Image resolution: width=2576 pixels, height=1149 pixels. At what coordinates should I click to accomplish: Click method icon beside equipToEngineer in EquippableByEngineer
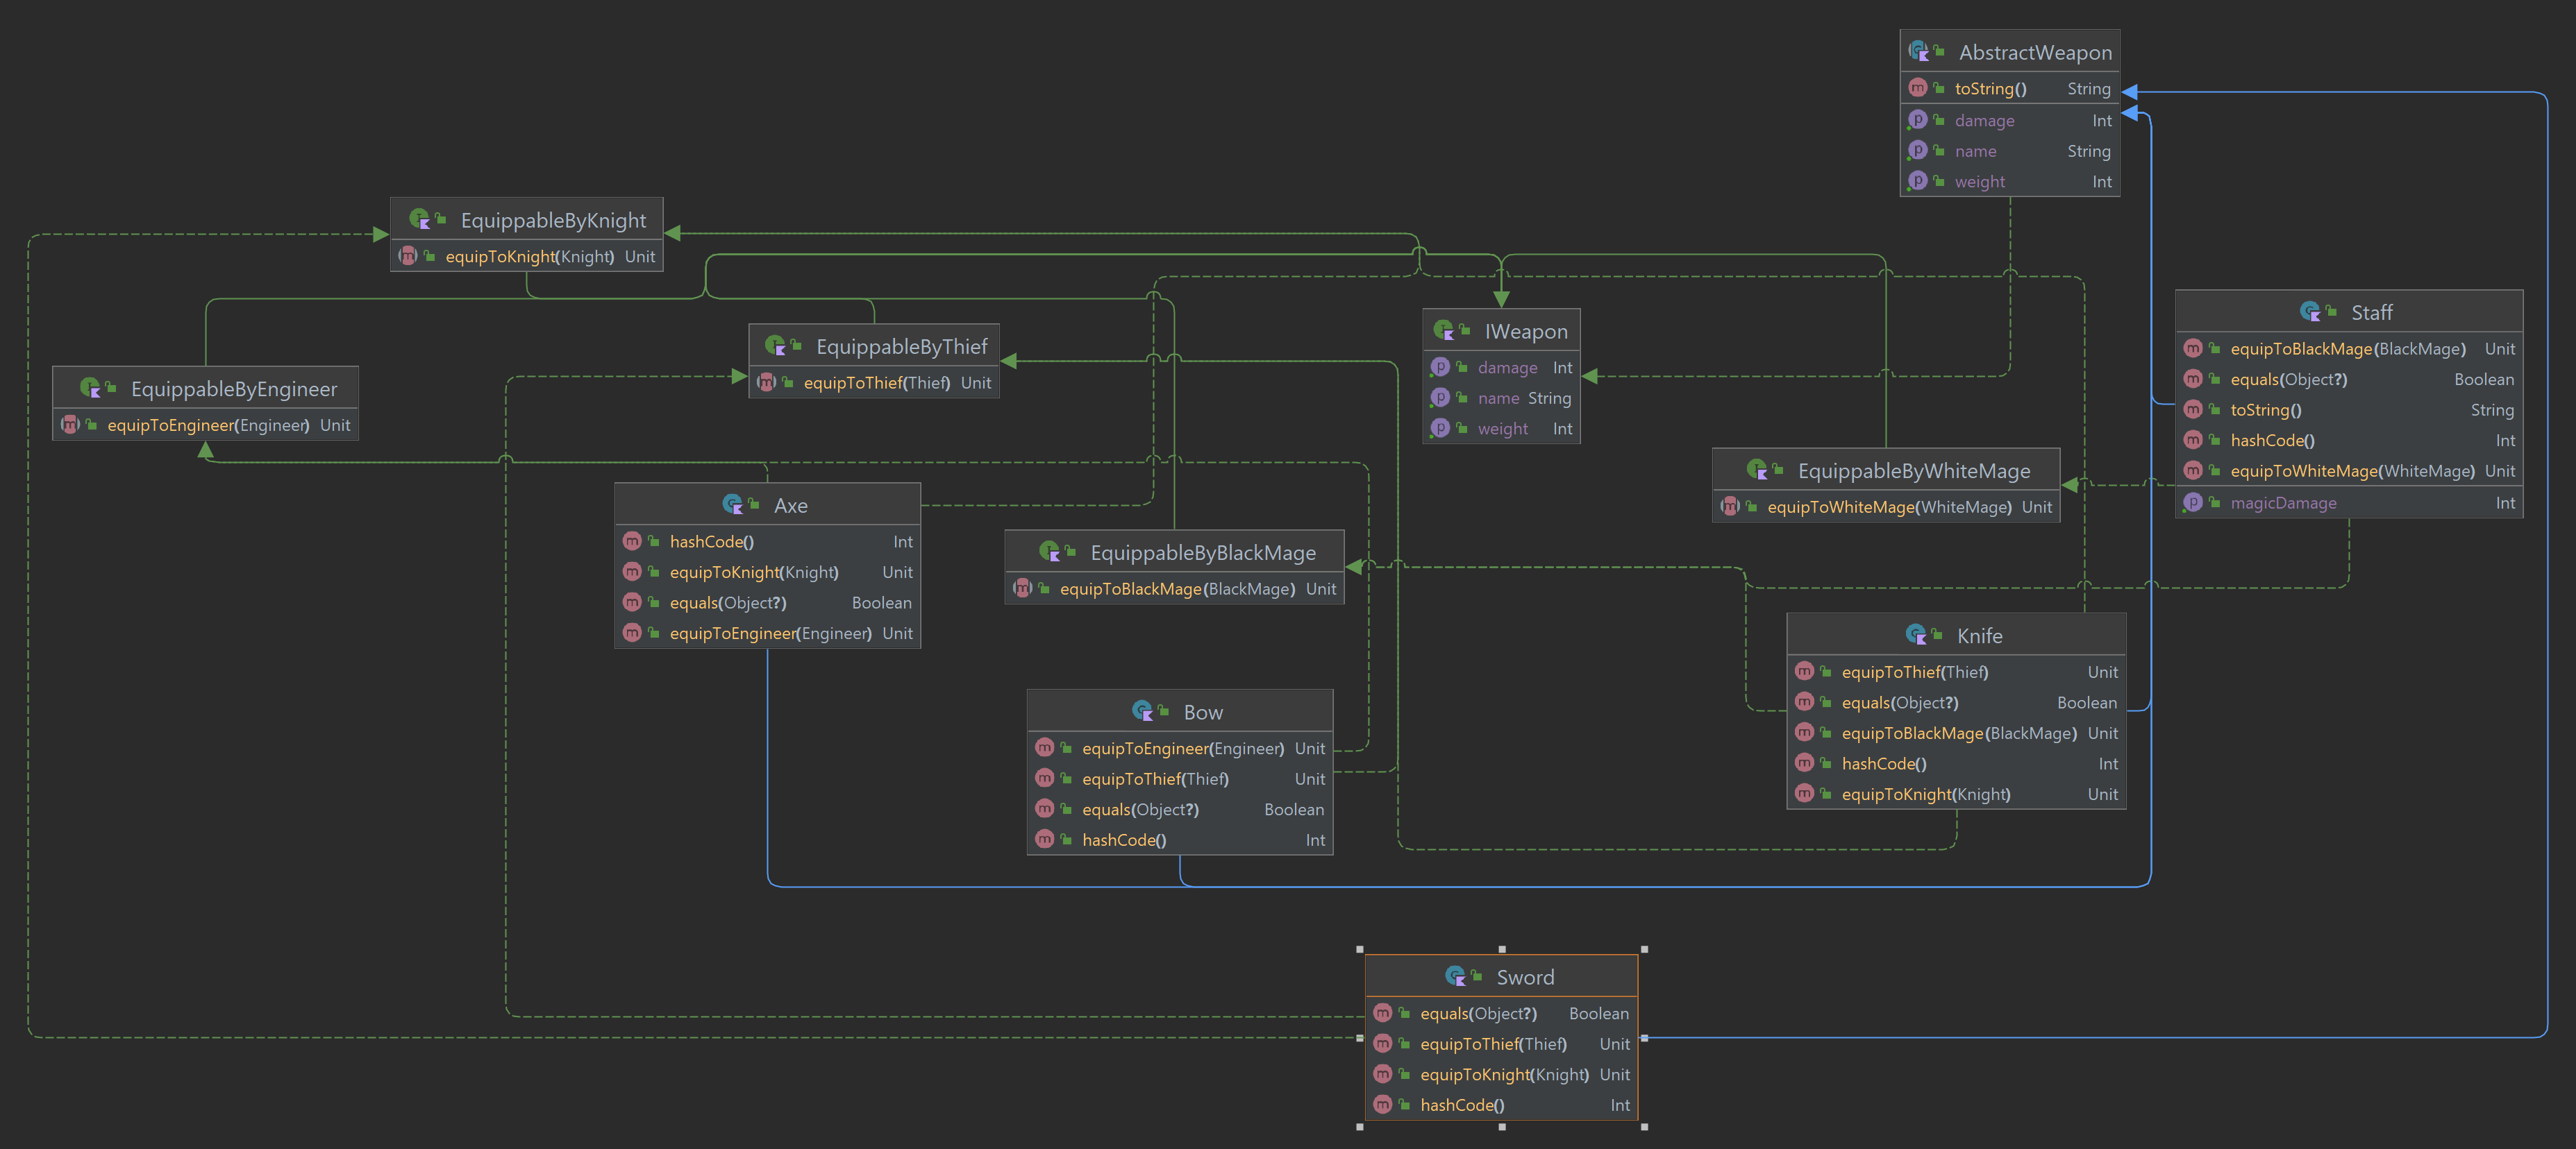click(x=70, y=425)
